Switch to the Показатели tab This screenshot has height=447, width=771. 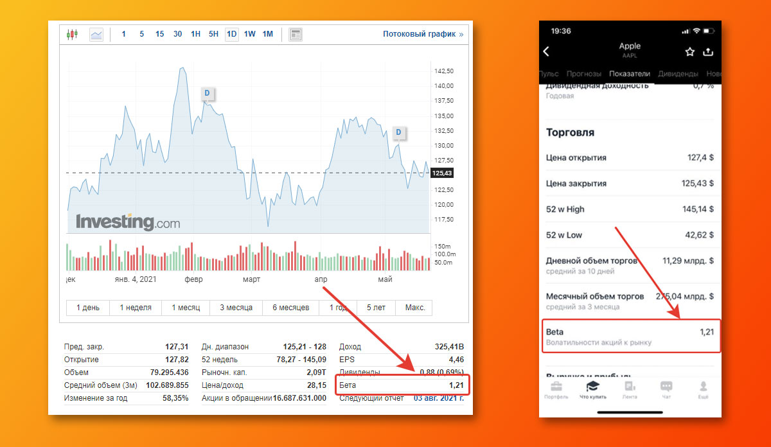point(630,74)
